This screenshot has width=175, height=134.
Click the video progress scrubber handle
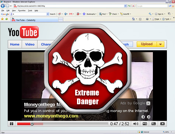(x=32, y=124)
